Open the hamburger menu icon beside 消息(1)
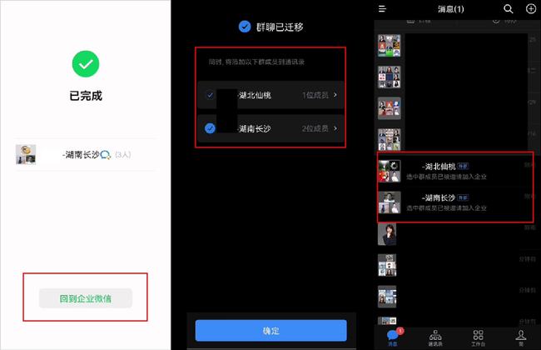Viewport: 541px width, 350px height. [x=382, y=8]
